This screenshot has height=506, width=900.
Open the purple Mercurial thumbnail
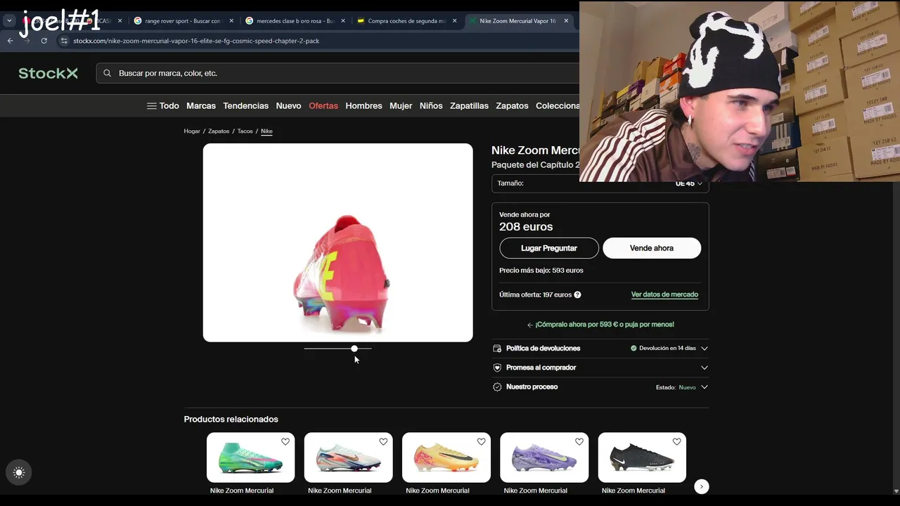[x=544, y=458]
